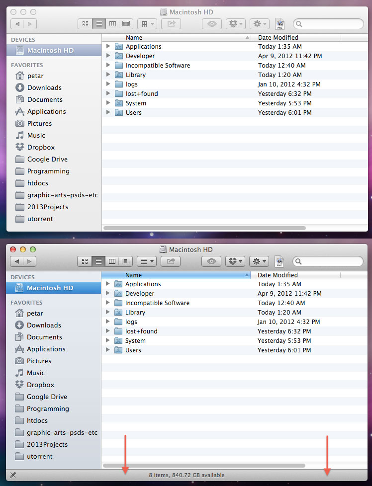
Task: Go back in the upper Finder window
Action: pyautogui.click(x=17, y=24)
